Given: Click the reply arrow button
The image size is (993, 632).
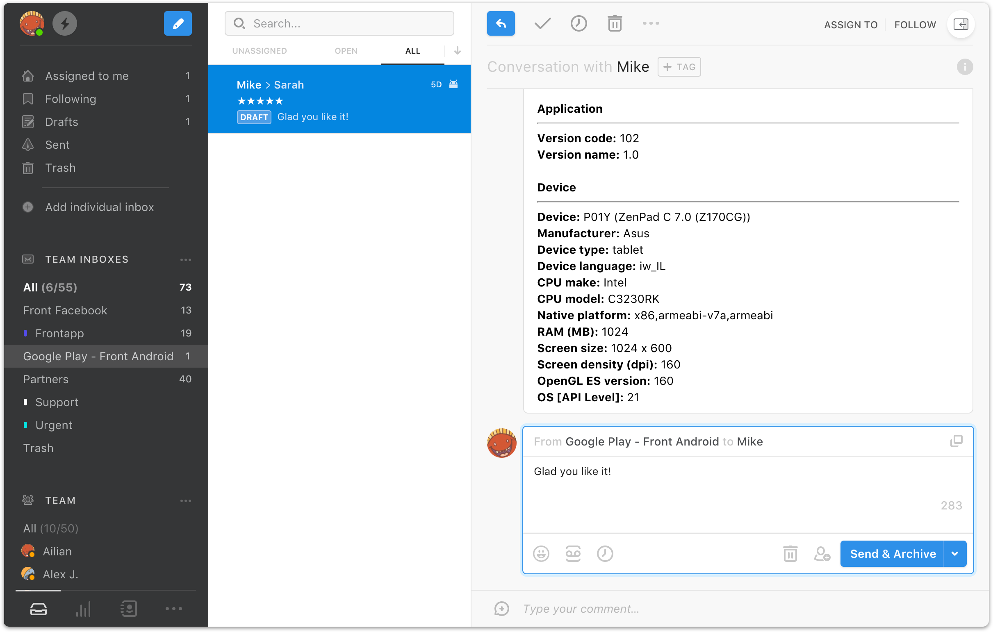Looking at the screenshot, I should click(501, 23).
